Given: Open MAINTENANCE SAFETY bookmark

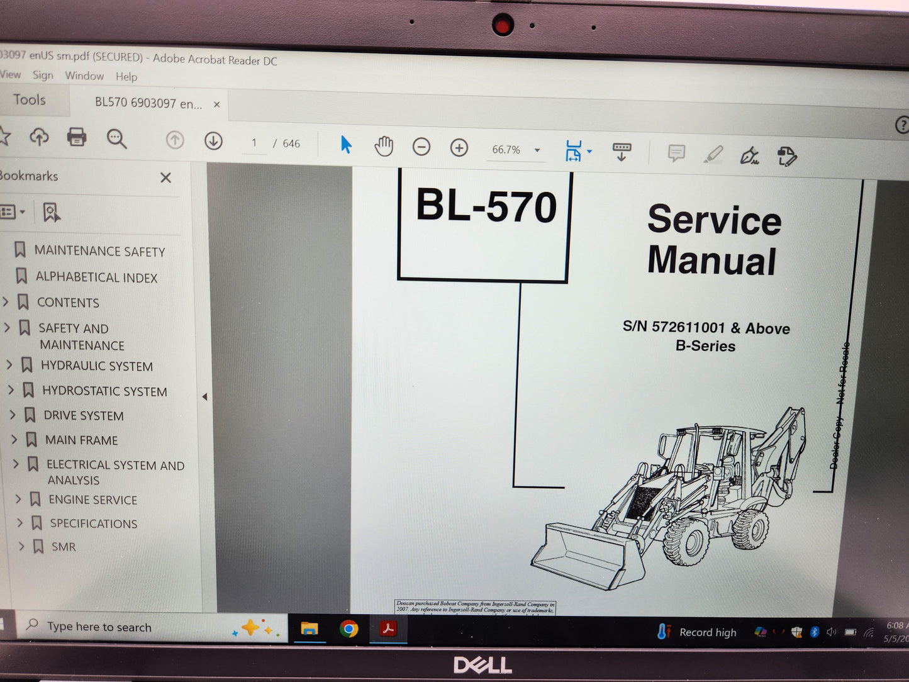Looking at the screenshot, I should 99,251.
